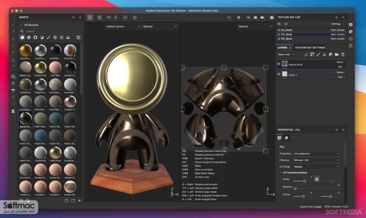Filter assets by brushes icon

[x=48, y=37]
